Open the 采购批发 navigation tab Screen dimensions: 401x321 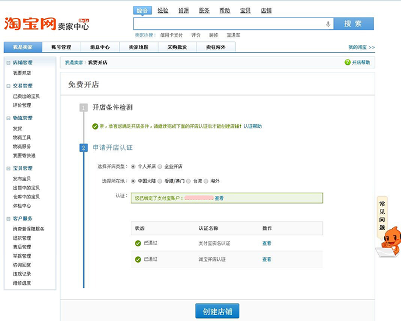pyautogui.click(x=177, y=47)
